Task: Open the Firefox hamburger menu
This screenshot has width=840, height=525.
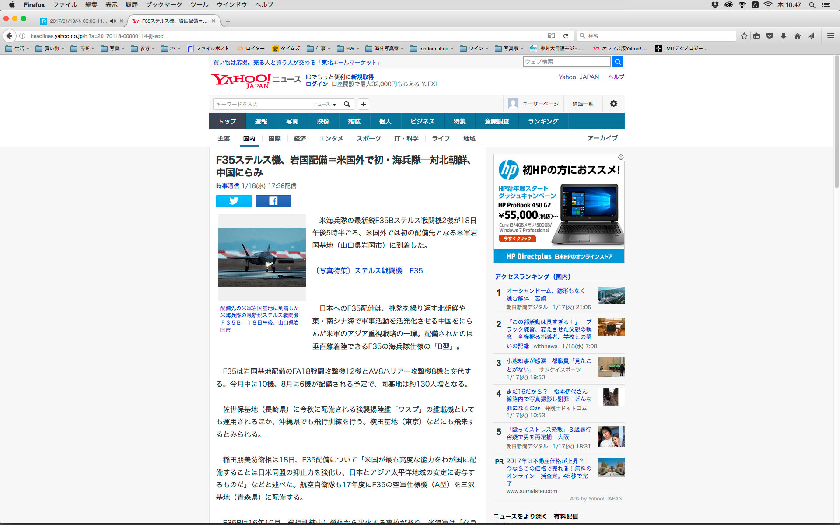Action: [x=830, y=36]
